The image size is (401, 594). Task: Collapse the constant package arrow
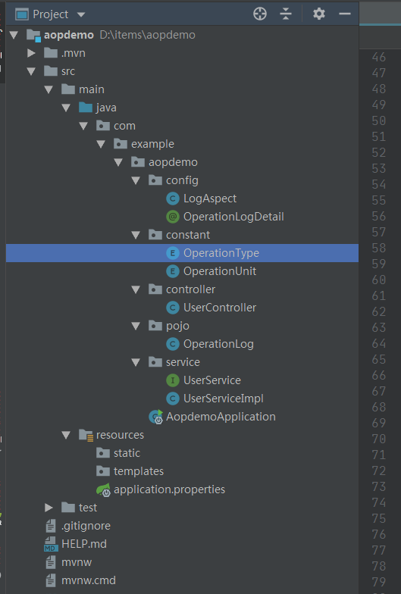[x=136, y=235]
